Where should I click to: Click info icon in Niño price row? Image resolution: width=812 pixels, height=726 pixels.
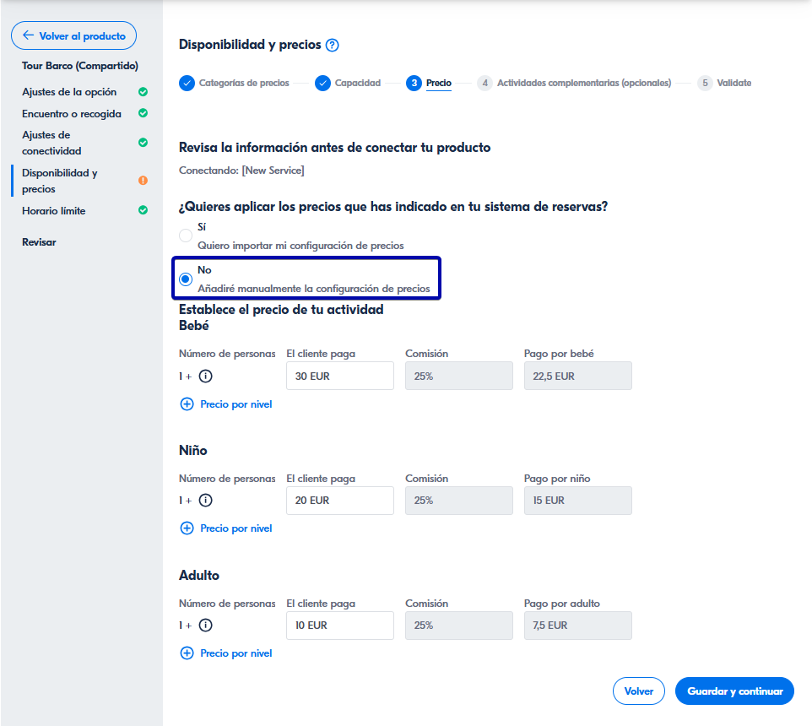click(x=205, y=501)
